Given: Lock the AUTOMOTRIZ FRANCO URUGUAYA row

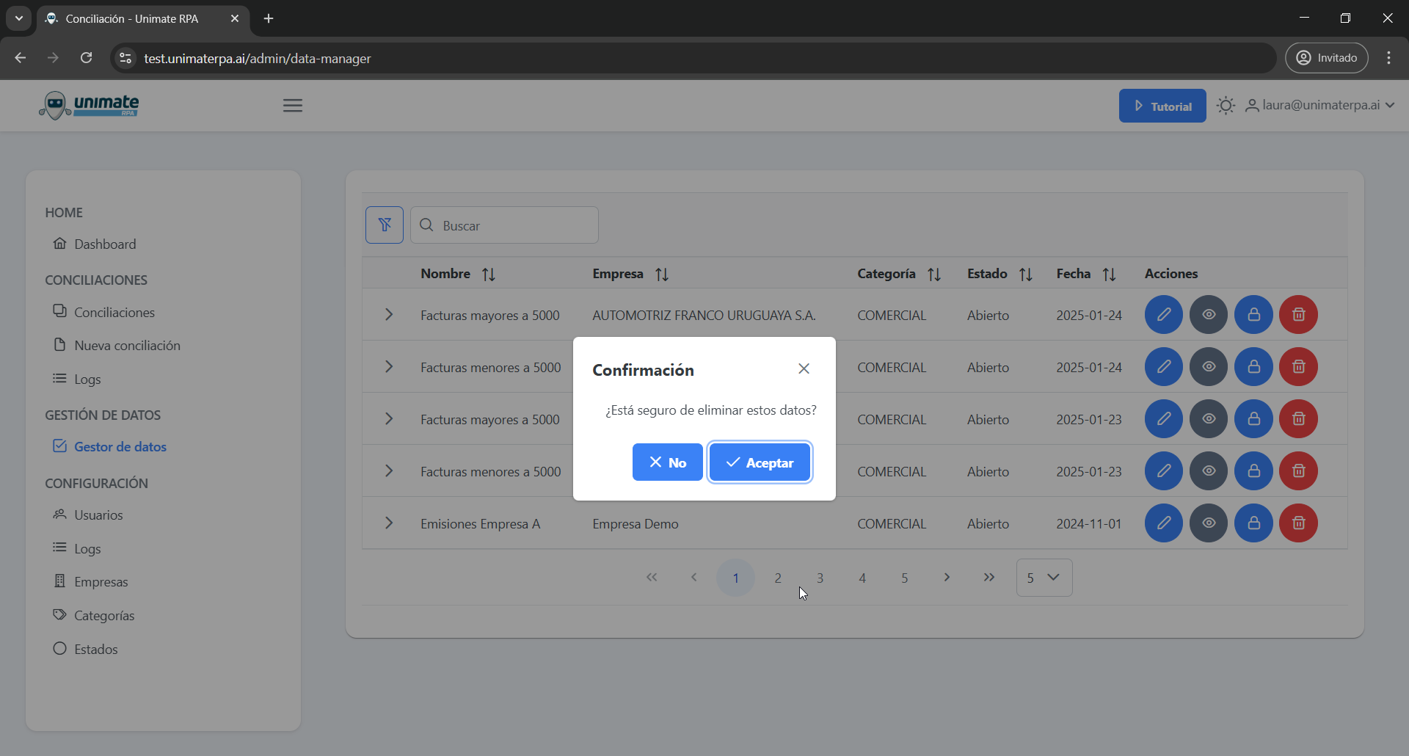Looking at the screenshot, I should pos(1254,315).
